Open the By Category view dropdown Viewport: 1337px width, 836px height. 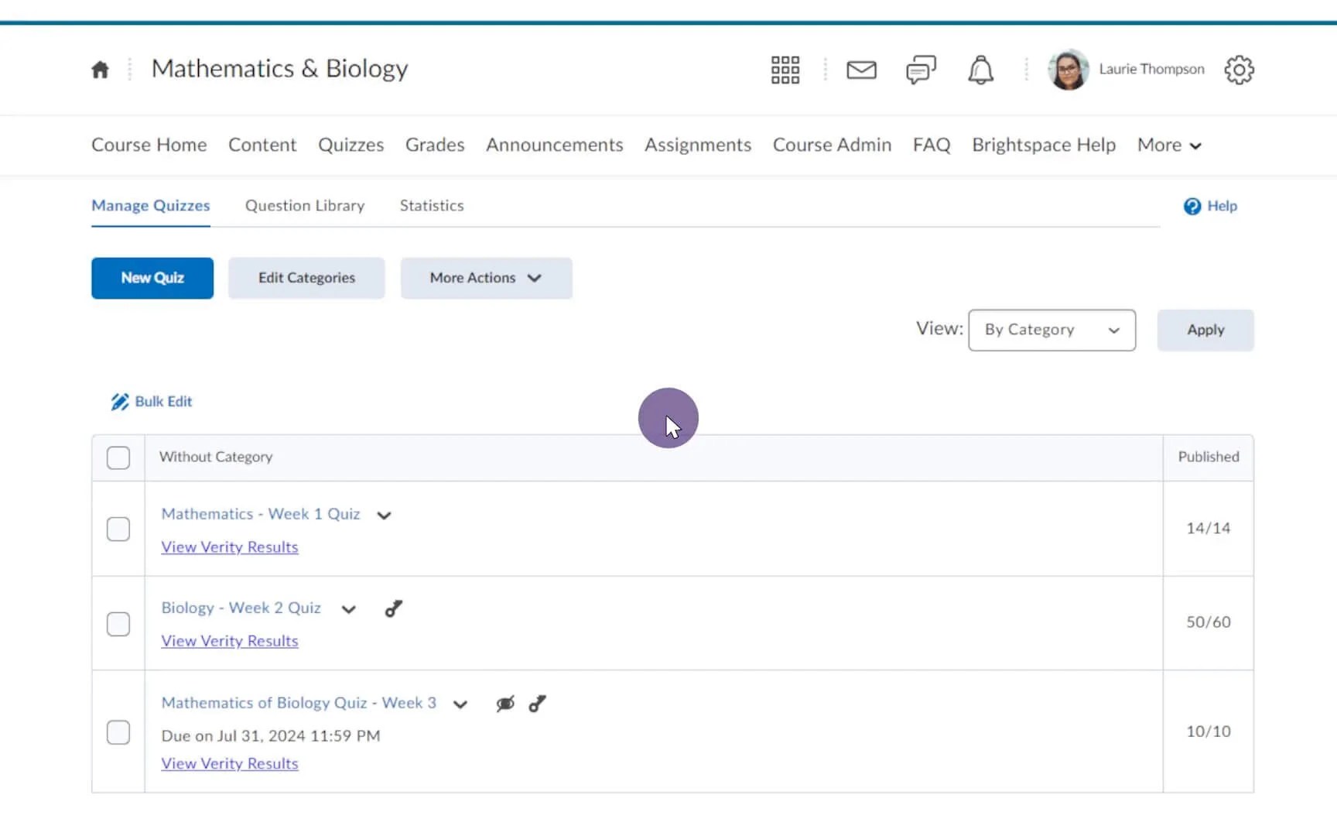click(1051, 329)
